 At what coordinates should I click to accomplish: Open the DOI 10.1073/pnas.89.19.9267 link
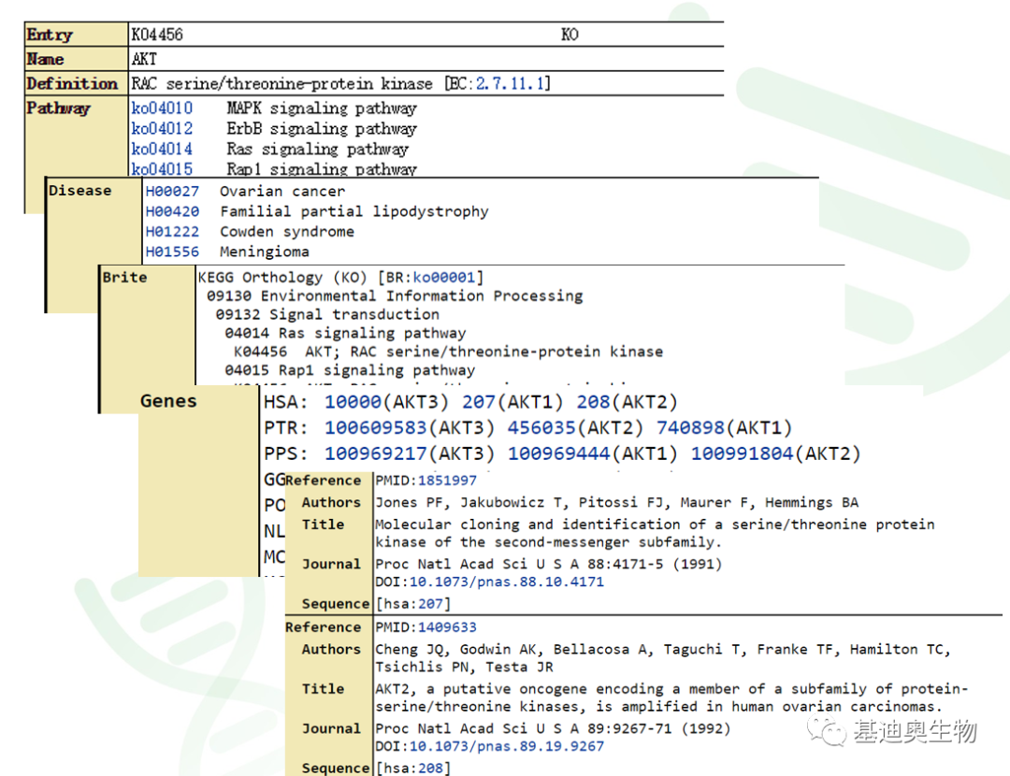(x=506, y=746)
